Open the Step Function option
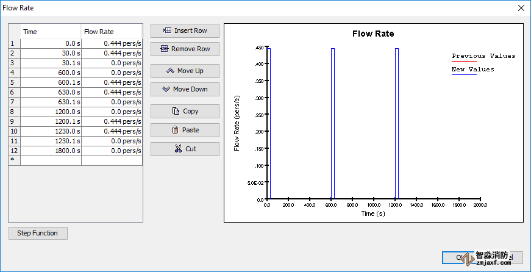The width and height of the screenshot is (531, 272). 38,233
